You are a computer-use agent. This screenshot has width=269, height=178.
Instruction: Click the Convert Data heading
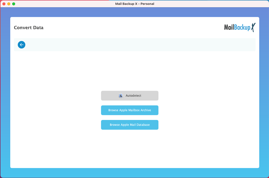pos(29,28)
